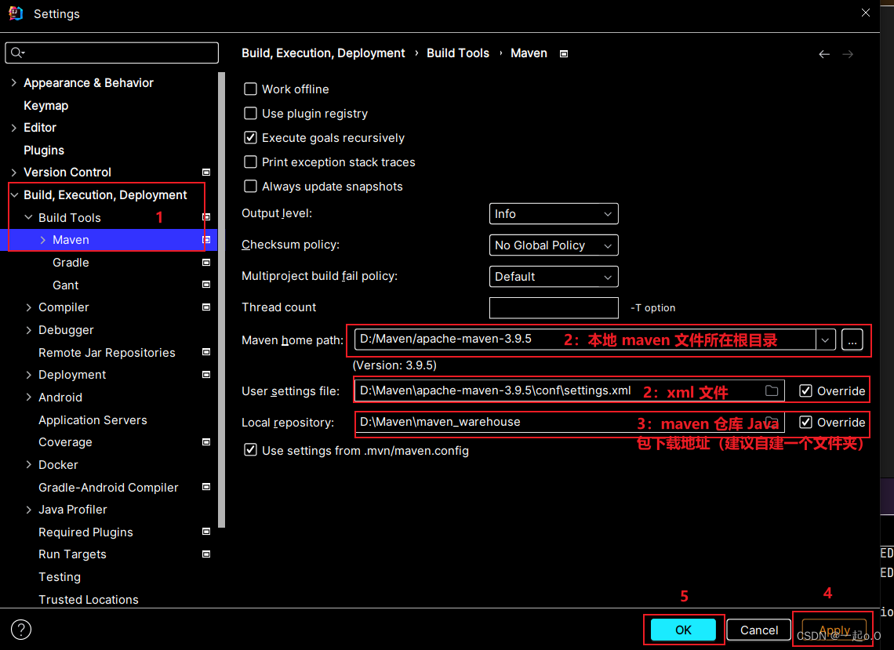
Task: Collapse Build, Execution, Deployment node
Action: pyautogui.click(x=14, y=195)
